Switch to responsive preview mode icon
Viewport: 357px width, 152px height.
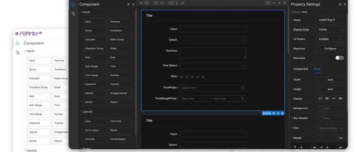[182, 3]
